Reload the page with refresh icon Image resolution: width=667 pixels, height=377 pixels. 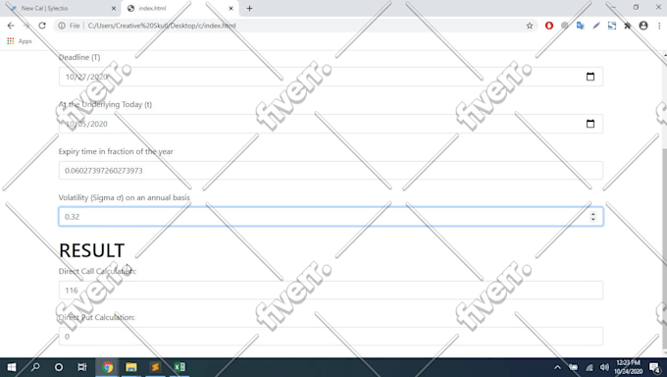tap(42, 26)
